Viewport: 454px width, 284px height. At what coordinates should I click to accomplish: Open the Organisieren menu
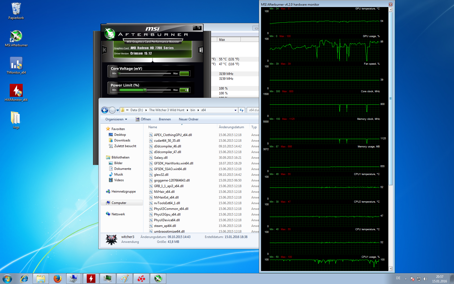pyautogui.click(x=116, y=119)
